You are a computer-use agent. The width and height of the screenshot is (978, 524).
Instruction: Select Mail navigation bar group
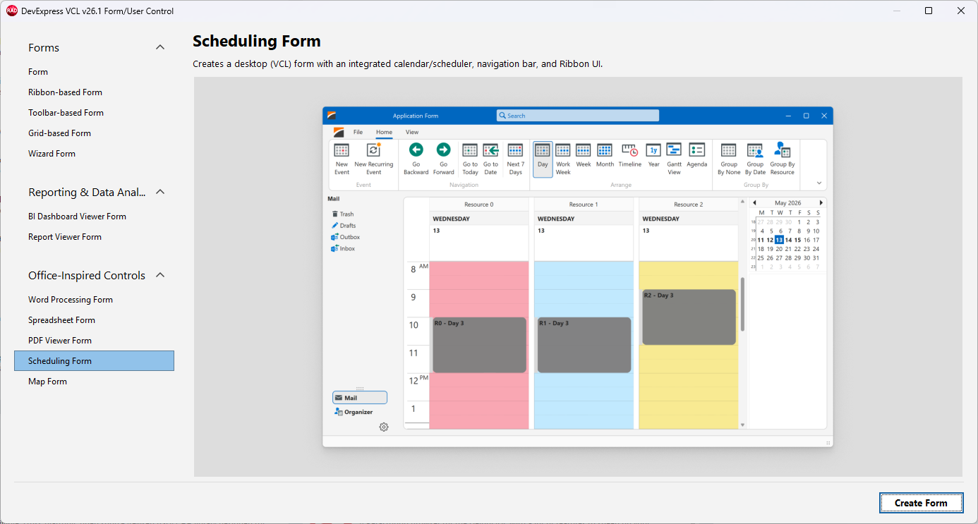pyautogui.click(x=360, y=398)
